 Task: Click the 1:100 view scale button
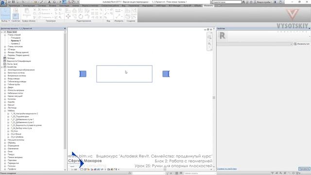pyautogui.click(x=74, y=170)
